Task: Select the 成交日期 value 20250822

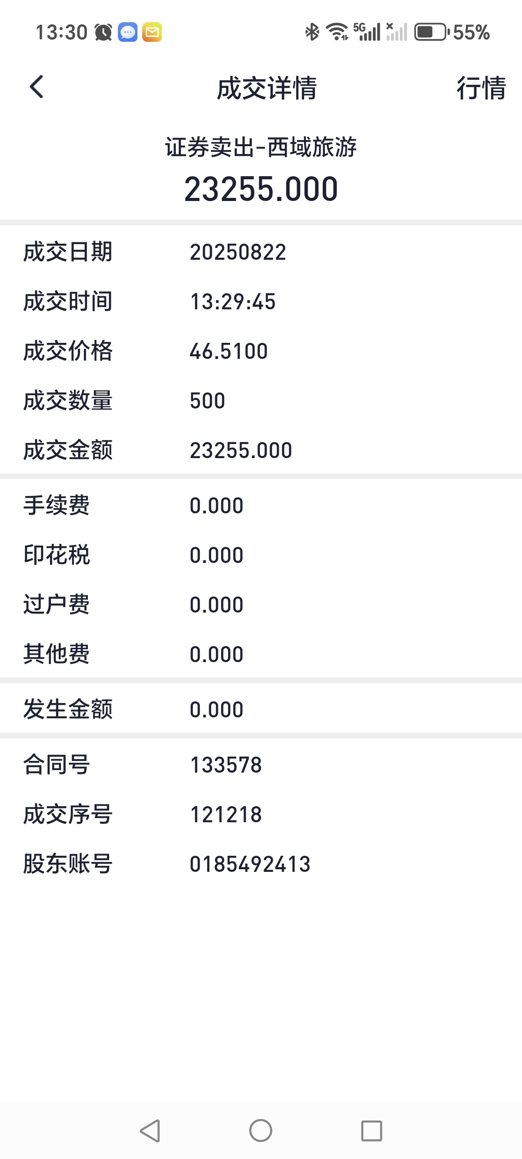Action: click(x=238, y=252)
